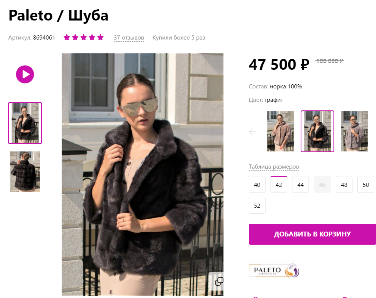
Task: Open Таблица размеров size chart
Action: [274, 167]
